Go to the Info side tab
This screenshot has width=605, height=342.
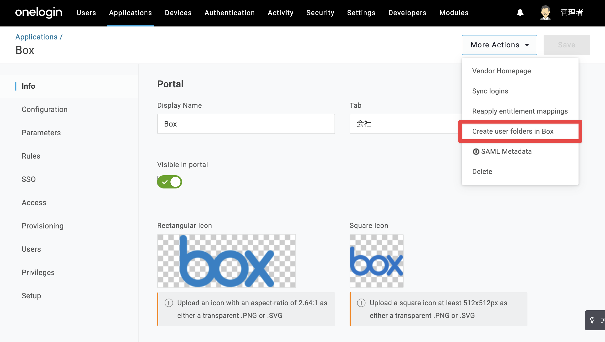(x=69, y=86)
